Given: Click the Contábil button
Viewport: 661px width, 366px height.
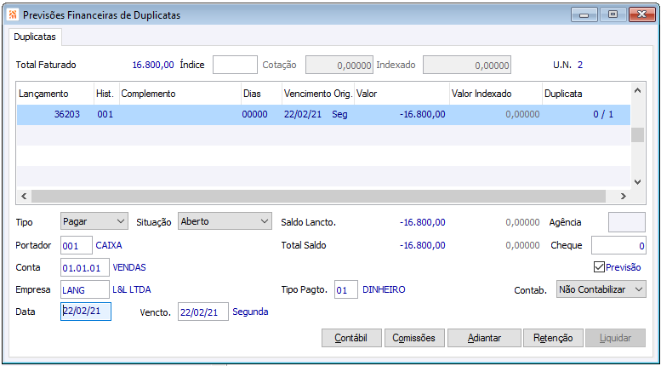Looking at the screenshot, I should coord(351,338).
